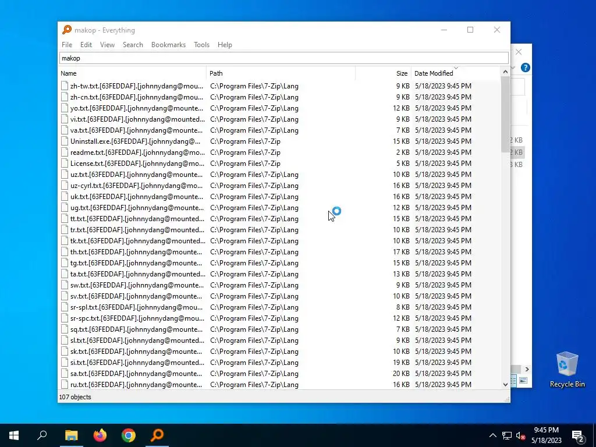Image resolution: width=596 pixels, height=447 pixels.
Task: Click the tg.txt encrypted file name
Action: pyautogui.click(x=136, y=263)
